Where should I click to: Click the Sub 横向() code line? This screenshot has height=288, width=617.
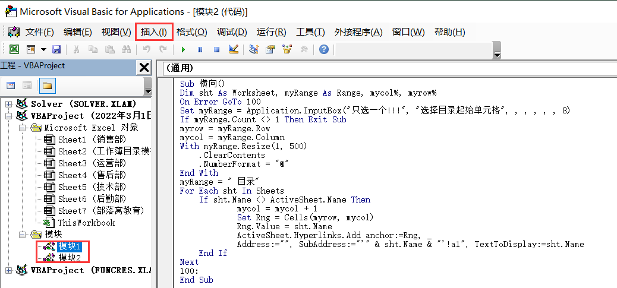point(202,84)
